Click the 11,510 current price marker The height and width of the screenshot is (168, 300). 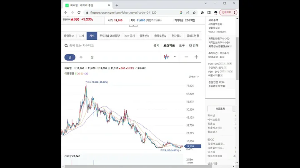coord(192,146)
